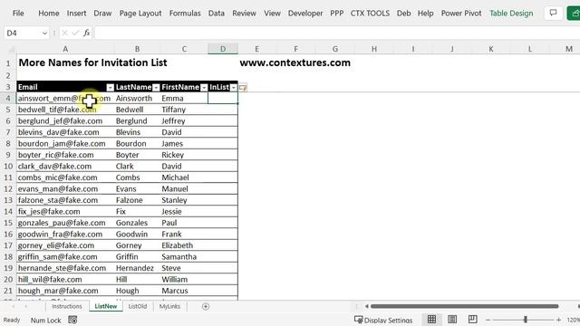The width and height of the screenshot is (580, 326).
Task: Click the macro recording status icon
Action: pyautogui.click(x=72, y=320)
